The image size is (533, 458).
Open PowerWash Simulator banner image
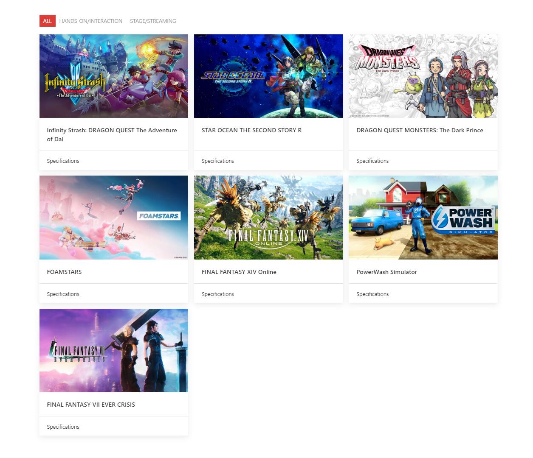(423, 218)
